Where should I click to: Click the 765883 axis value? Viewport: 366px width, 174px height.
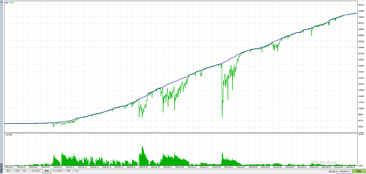(x=361, y=11)
